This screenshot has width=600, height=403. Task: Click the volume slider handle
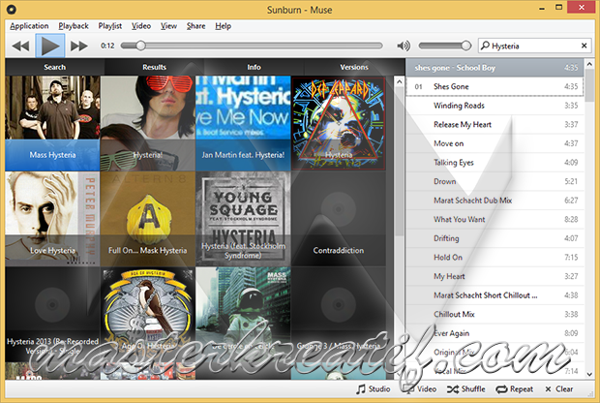pyautogui.click(x=465, y=46)
